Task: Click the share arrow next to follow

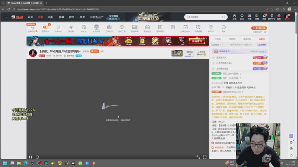Action: click(102, 51)
